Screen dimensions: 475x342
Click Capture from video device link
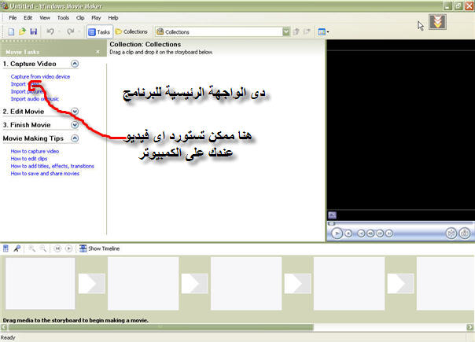[40, 76]
